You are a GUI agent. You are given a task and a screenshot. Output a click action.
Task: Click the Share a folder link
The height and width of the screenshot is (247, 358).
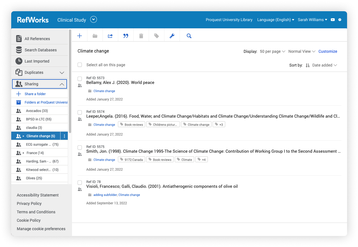pyautogui.click(x=35, y=94)
